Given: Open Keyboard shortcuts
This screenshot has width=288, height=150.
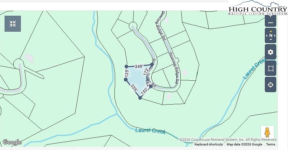Looking at the screenshot, I should point(208,144).
